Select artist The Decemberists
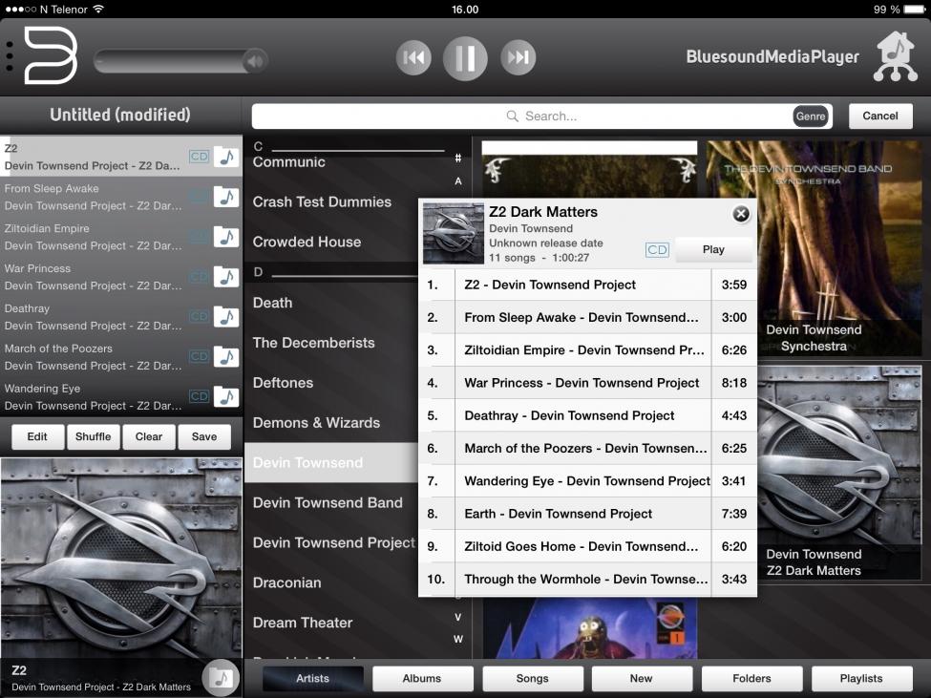 314,343
